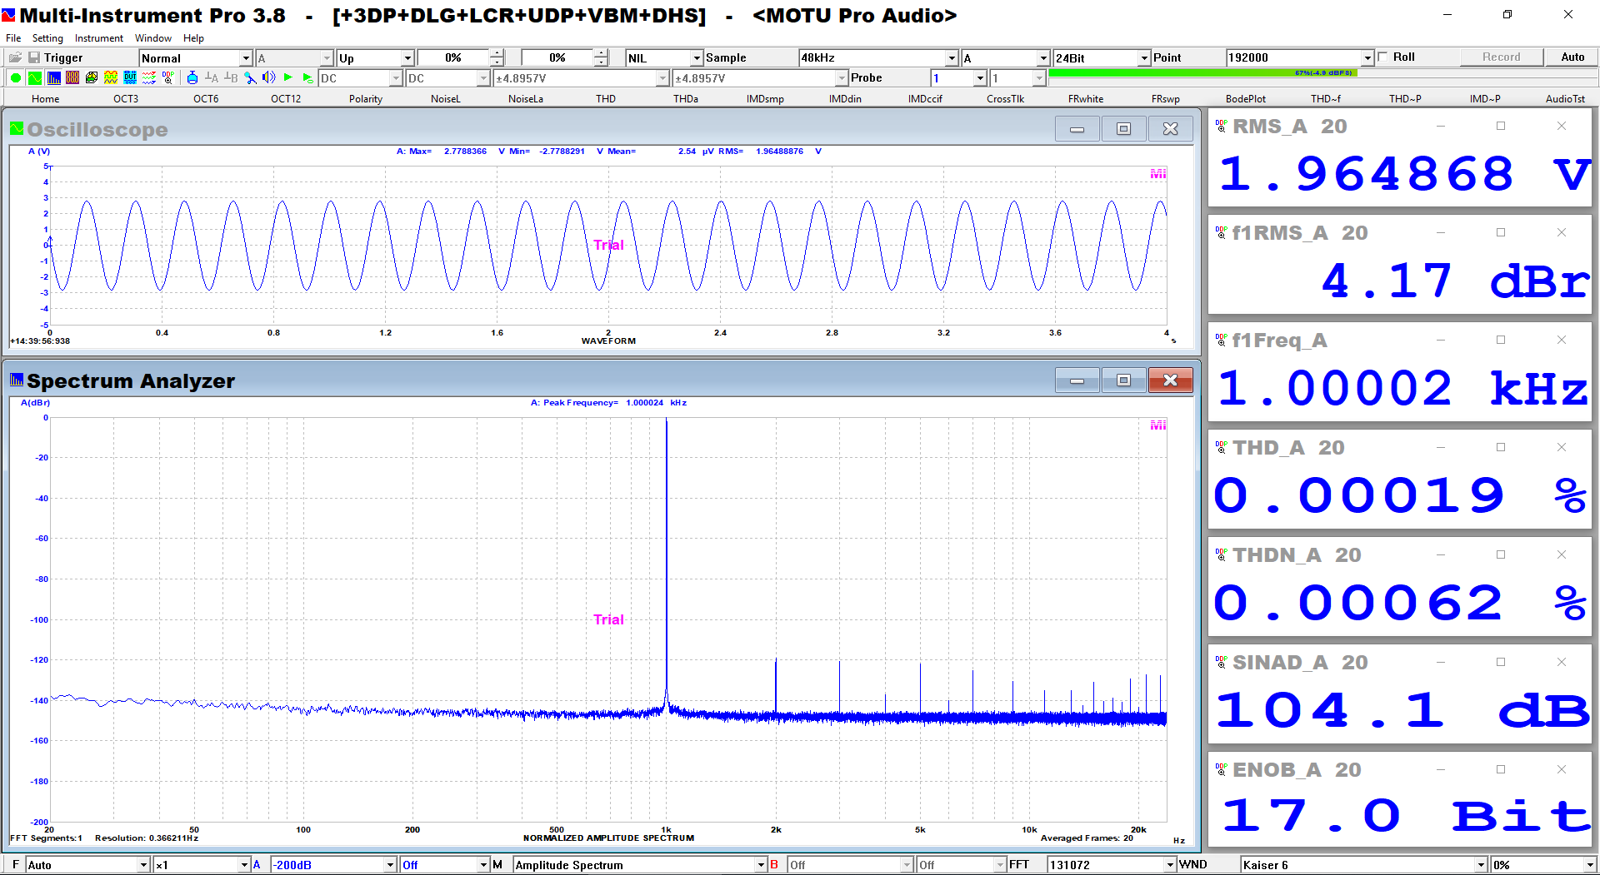Click the save floppy disk icon
The image size is (1600, 875).
tap(34, 57)
